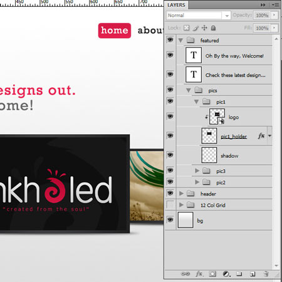Show the 12 Col Grid group
This screenshot has height=282, width=282.
(170, 204)
